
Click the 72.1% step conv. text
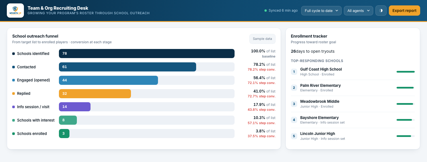tap(261, 83)
